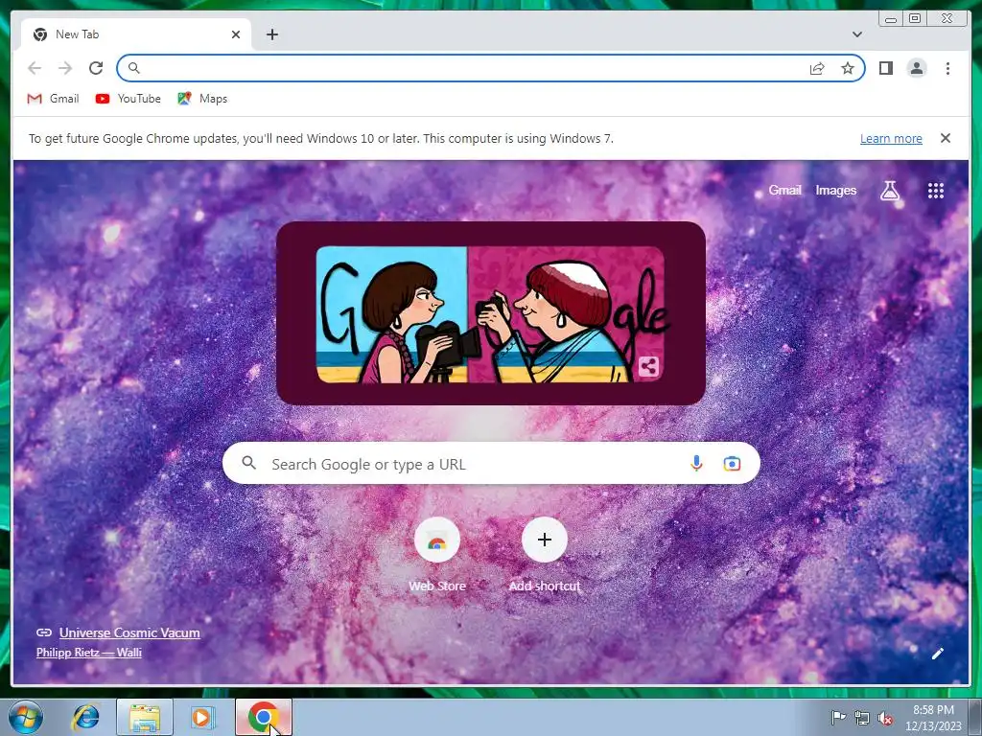Open the Images link on the new tab page
Image resolution: width=982 pixels, height=736 pixels.
click(835, 191)
